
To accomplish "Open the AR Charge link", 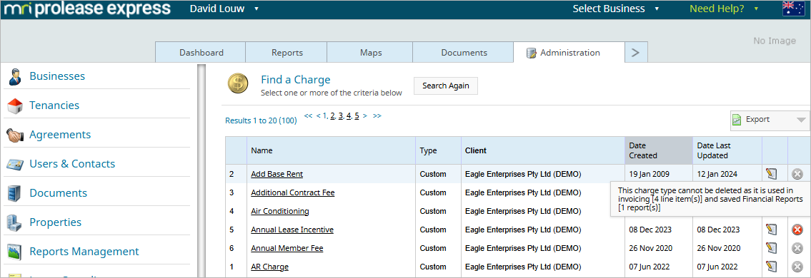I will pyautogui.click(x=269, y=267).
